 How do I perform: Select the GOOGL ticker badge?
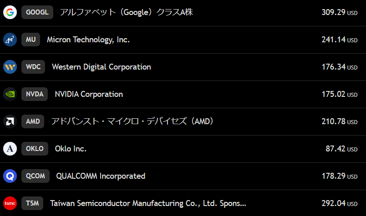(x=37, y=12)
